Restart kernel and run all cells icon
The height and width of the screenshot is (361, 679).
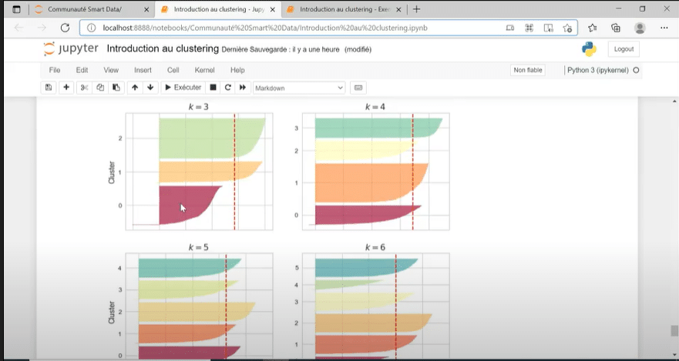tap(243, 88)
